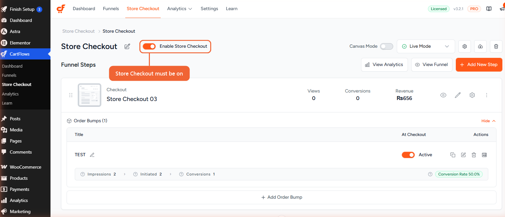Click the export funnel download icon
Image resolution: width=505 pixels, height=217 pixels.
[x=480, y=46]
